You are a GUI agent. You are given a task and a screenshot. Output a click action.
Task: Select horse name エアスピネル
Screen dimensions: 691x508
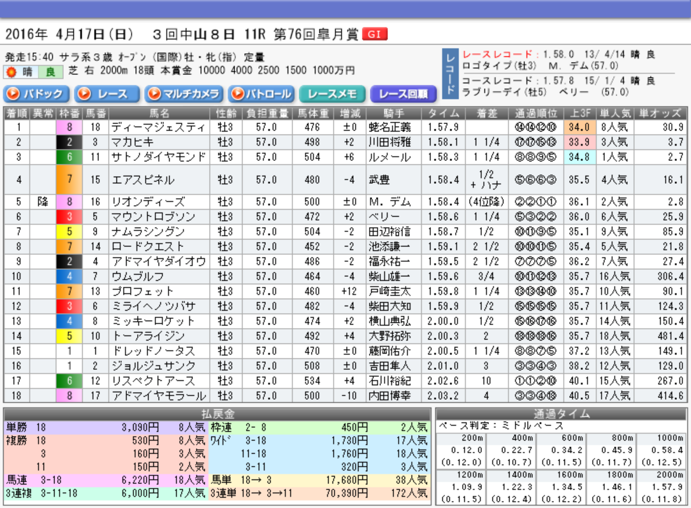143,180
